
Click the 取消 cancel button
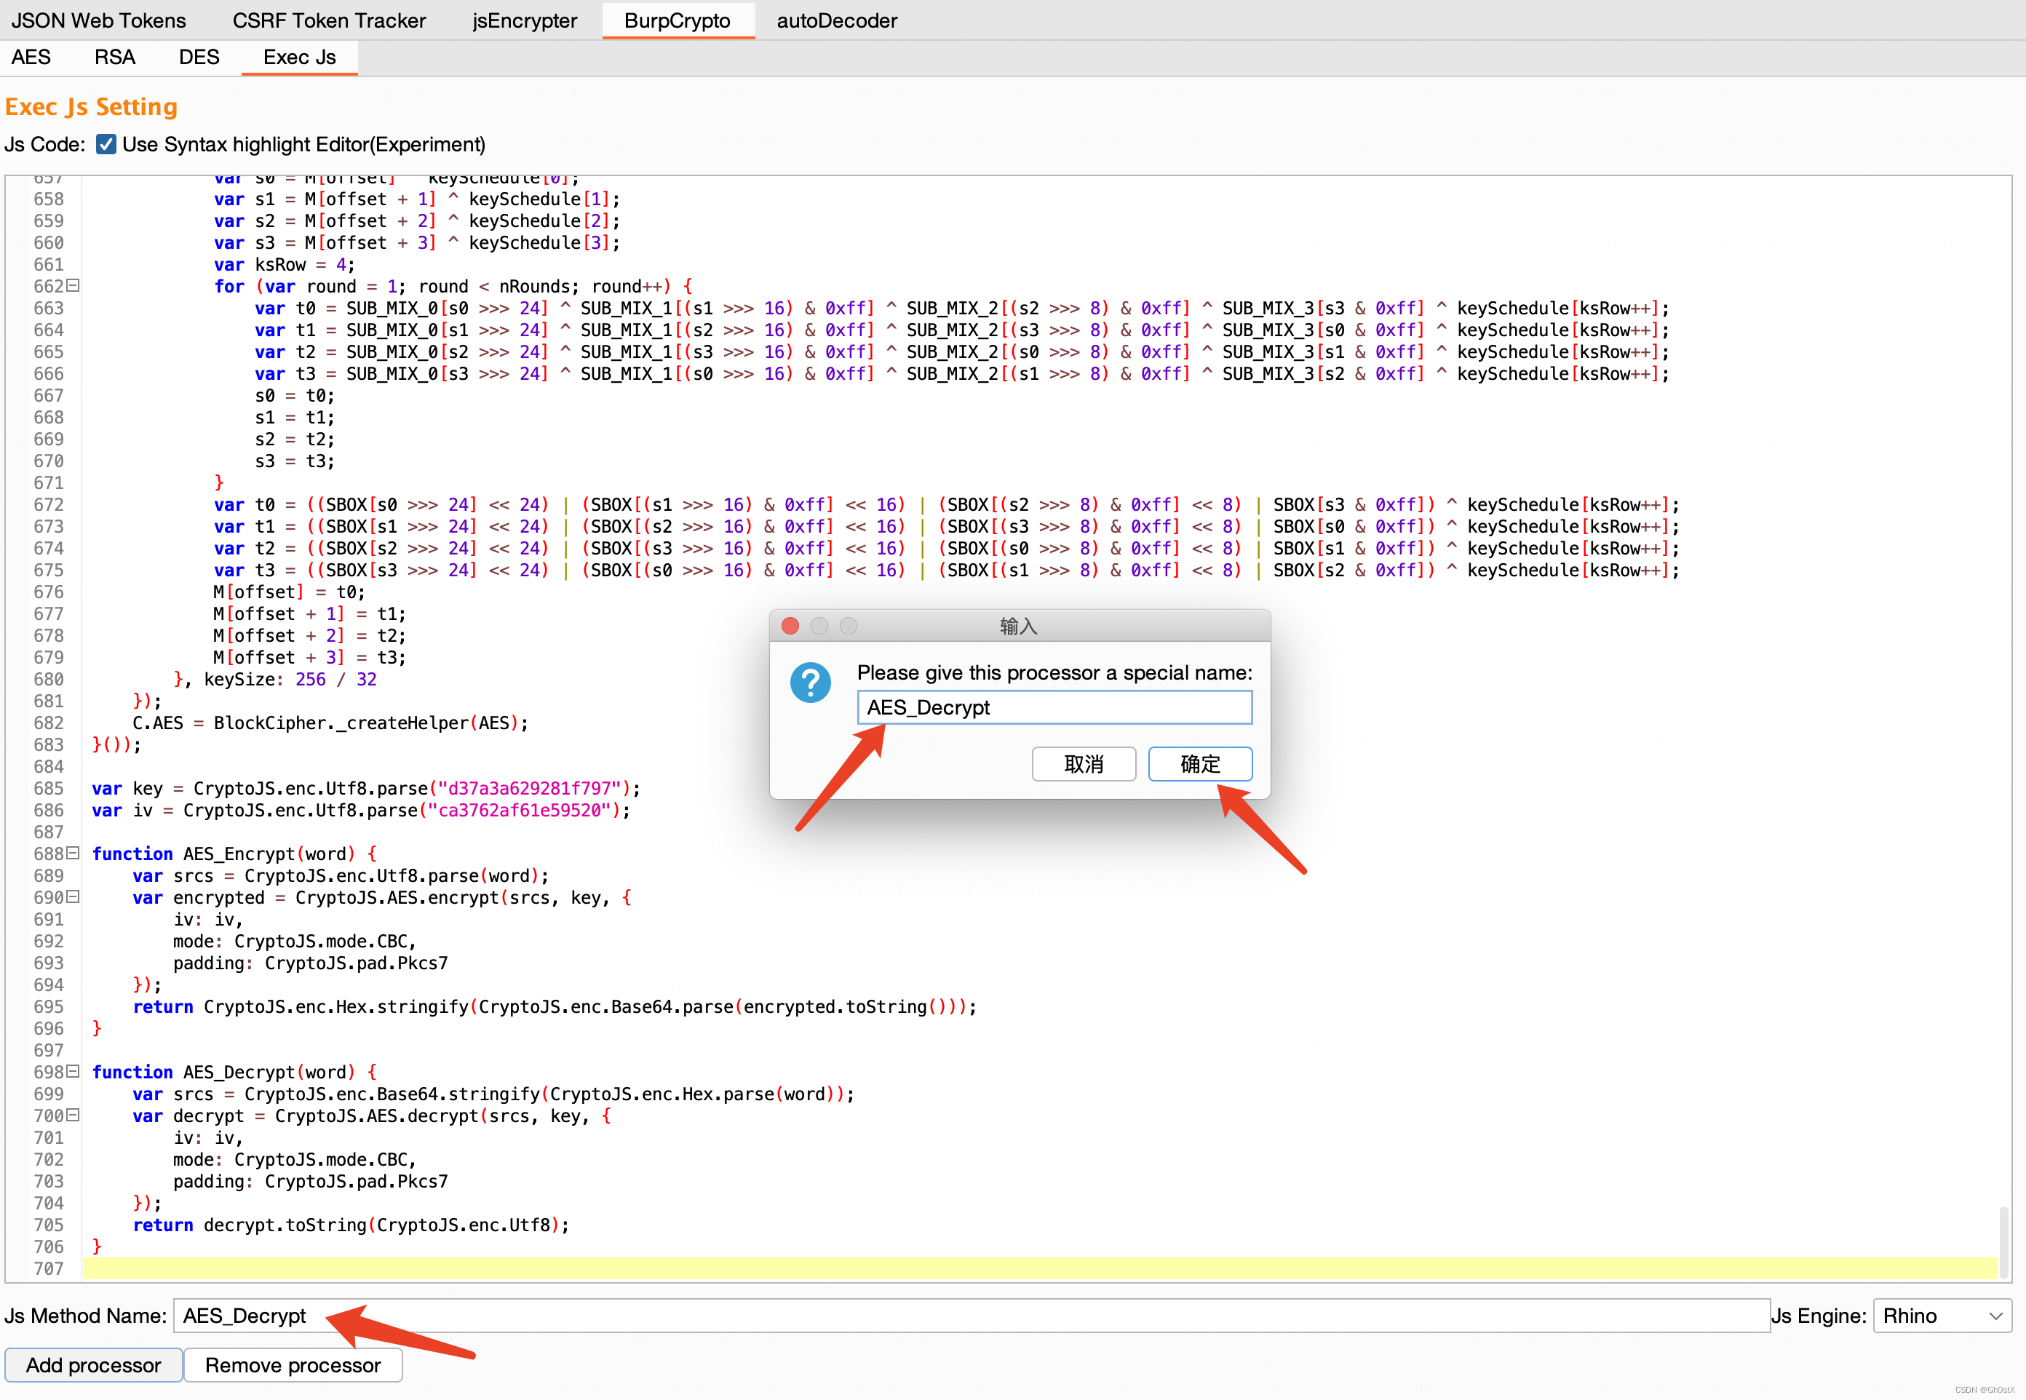pyautogui.click(x=1083, y=764)
